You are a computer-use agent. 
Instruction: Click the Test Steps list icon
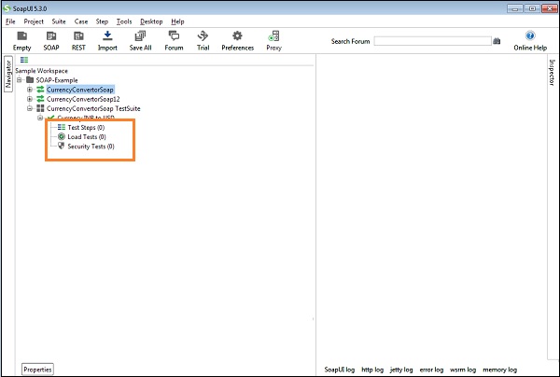[62, 127]
